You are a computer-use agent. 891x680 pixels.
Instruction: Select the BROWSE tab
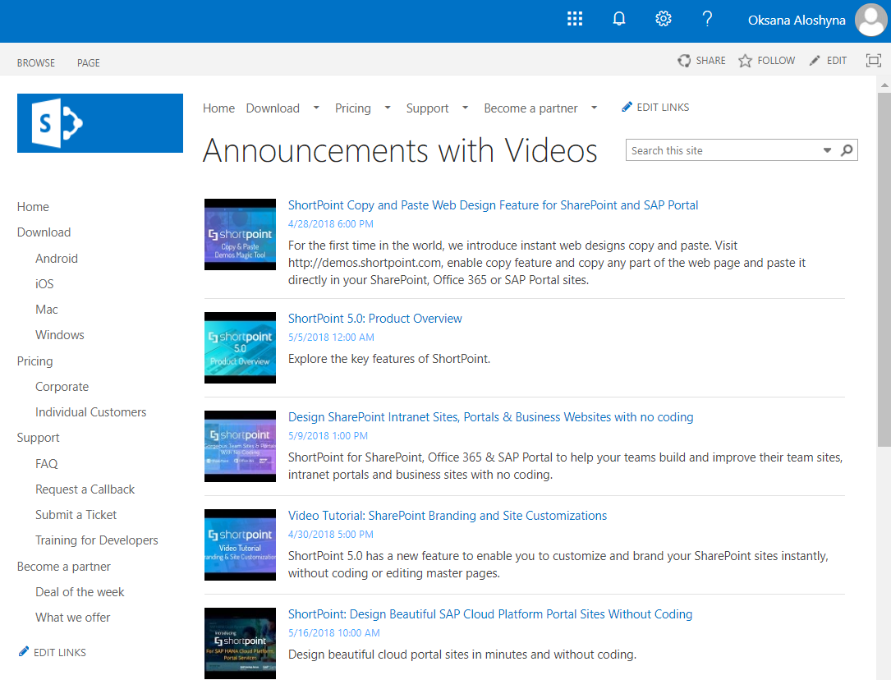[35, 62]
